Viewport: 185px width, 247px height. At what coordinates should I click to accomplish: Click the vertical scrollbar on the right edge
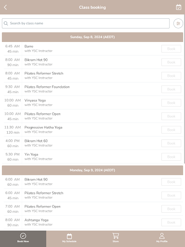point(184,88)
